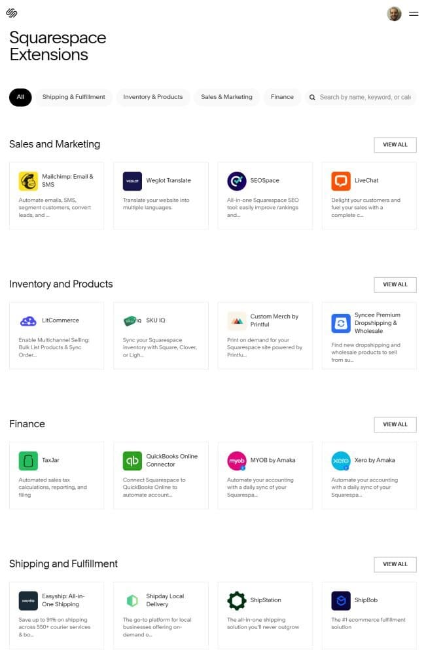Click VIEW ALL for Sales and Marketing

[395, 144]
